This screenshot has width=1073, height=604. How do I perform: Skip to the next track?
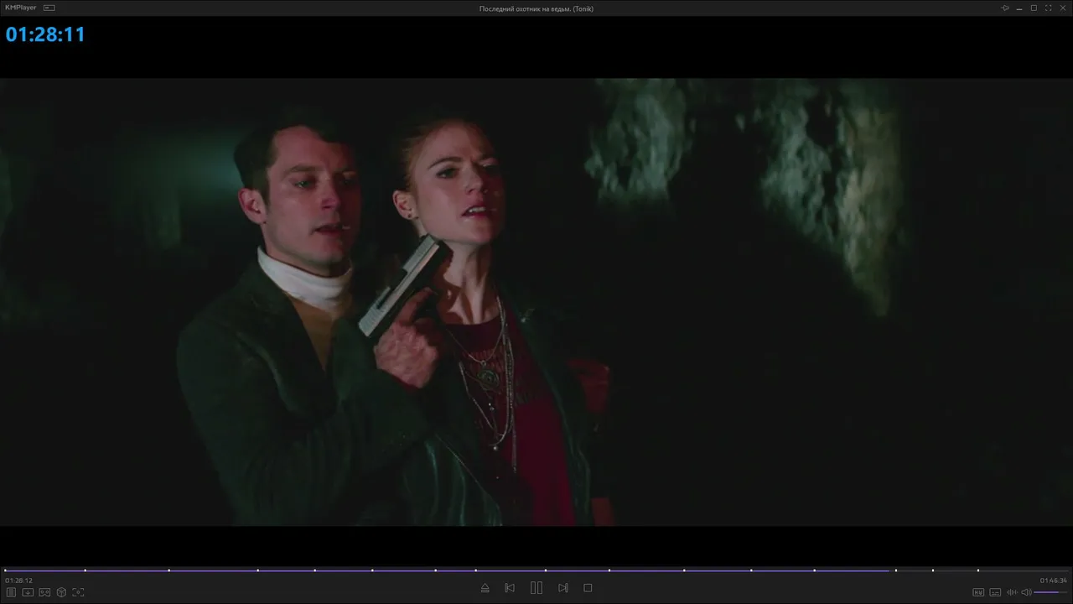[x=563, y=588]
